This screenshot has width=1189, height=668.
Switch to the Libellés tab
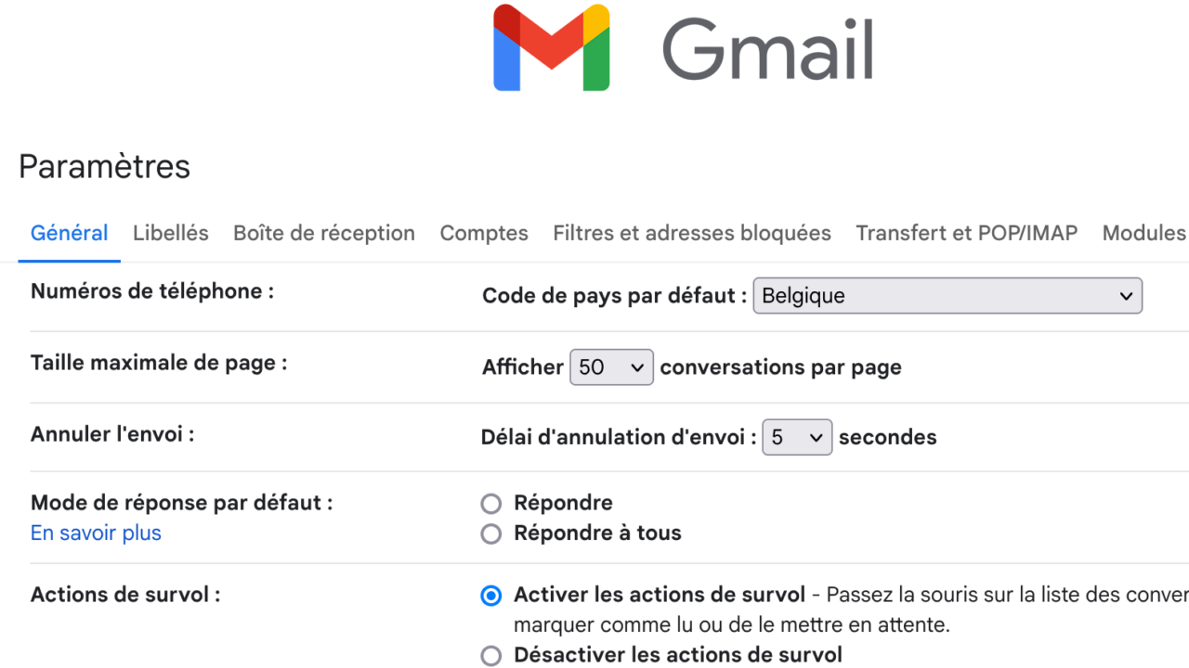click(171, 233)
